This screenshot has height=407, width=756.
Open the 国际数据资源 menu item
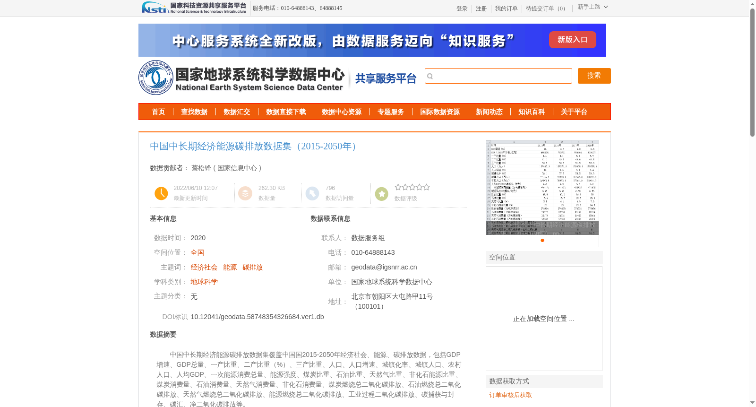click(x=440, y=112)
